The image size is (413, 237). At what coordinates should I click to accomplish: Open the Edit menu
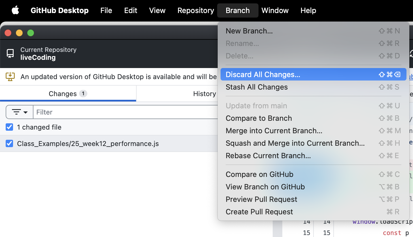(131, 10)
